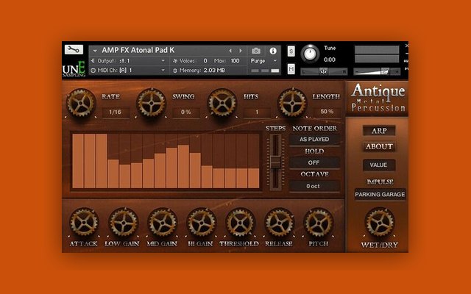Click the UNE Sampling logo
Image resolution: width=471 pixels, height=294 pixels.
[74, 69]
